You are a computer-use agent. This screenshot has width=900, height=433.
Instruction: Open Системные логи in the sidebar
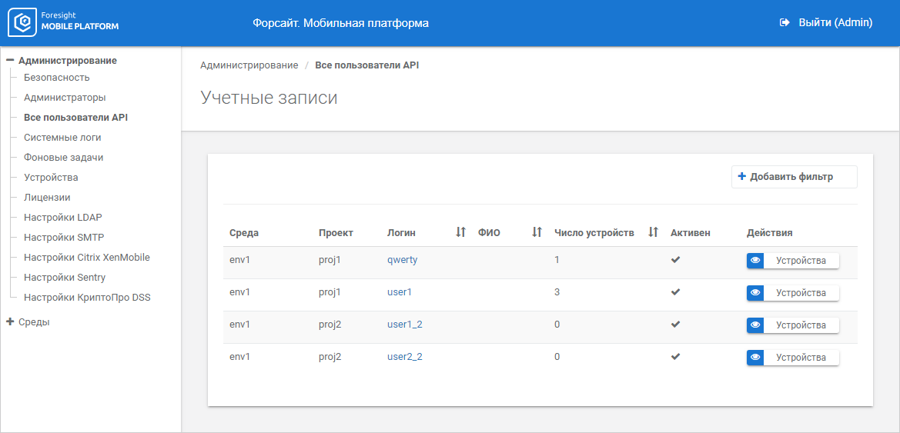tap(62, 138)
